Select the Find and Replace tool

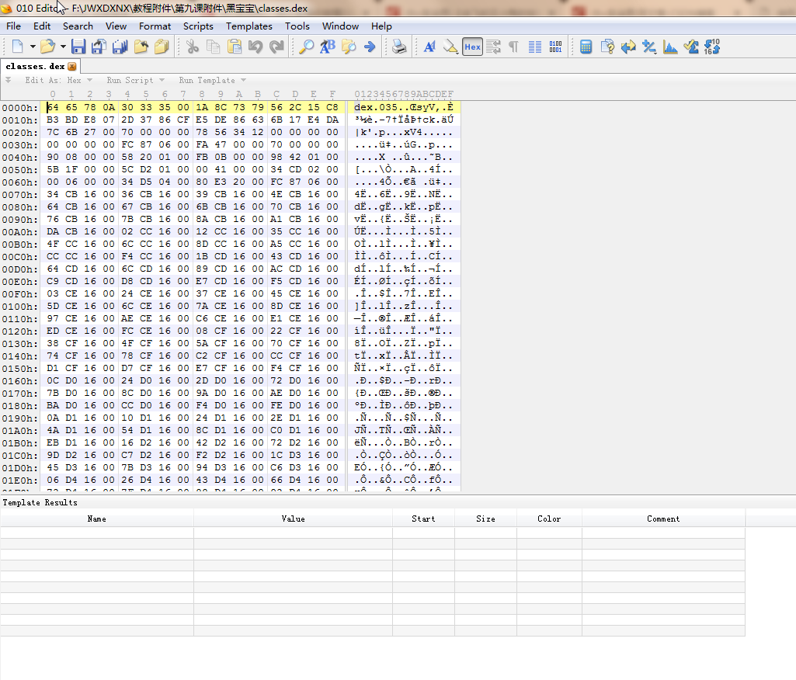[327, 47]
